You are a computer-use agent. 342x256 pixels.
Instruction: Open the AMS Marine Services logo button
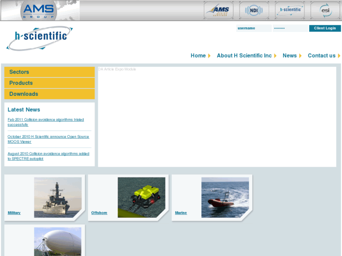[x=219, y=10]
